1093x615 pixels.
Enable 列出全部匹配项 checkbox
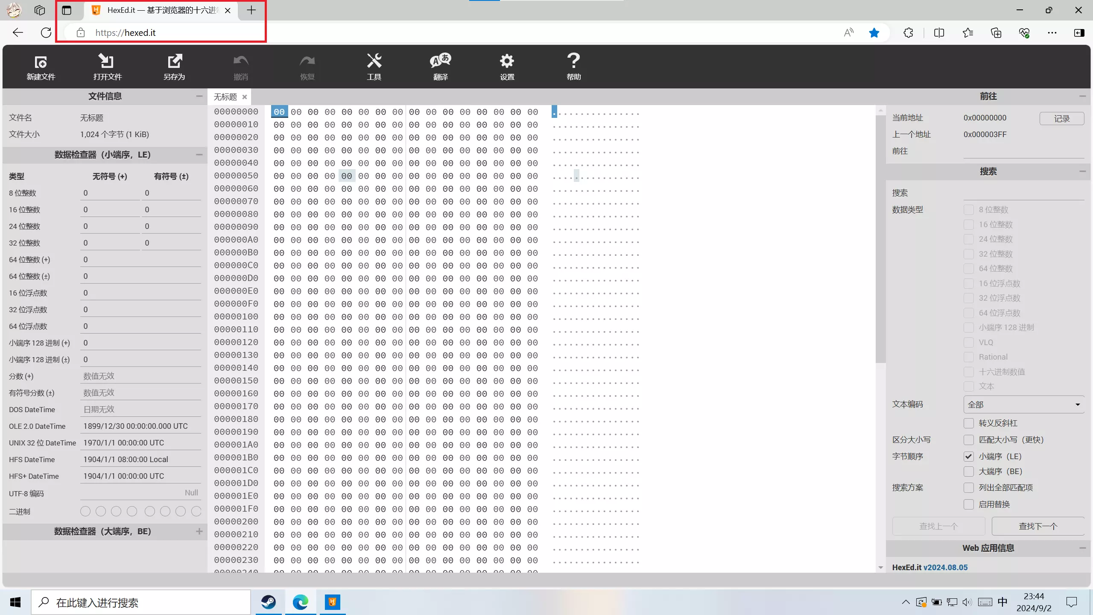pyautogui.click(x=969, y=488)
